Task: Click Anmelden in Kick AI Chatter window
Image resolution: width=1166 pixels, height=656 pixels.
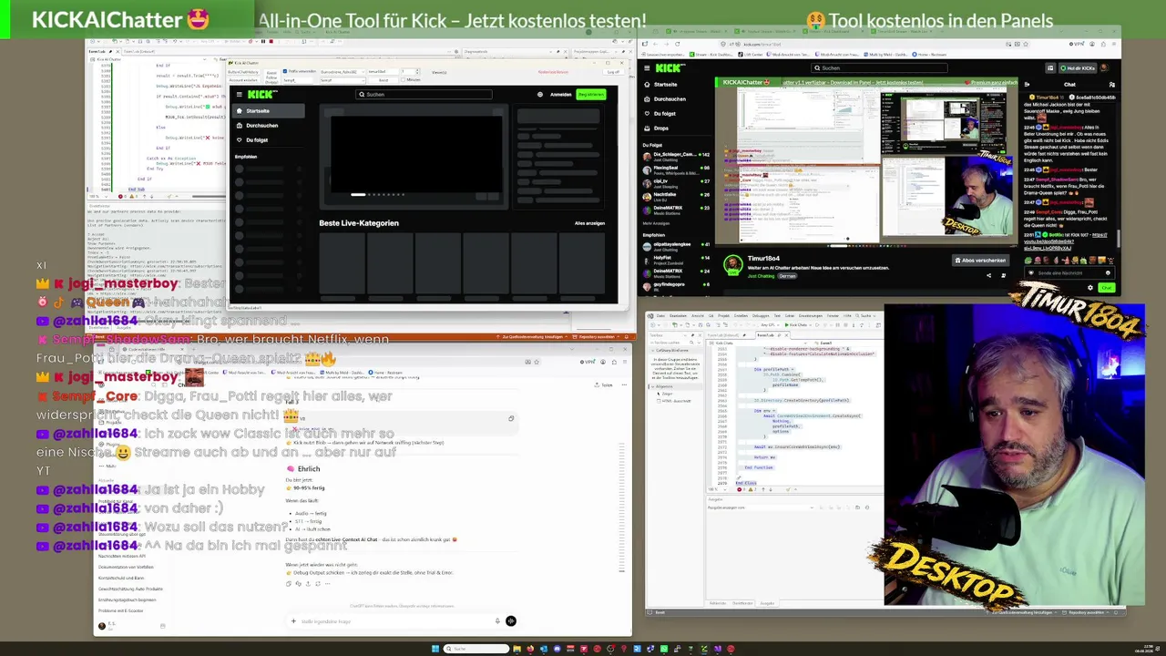Action: click(x=561, y=94)
